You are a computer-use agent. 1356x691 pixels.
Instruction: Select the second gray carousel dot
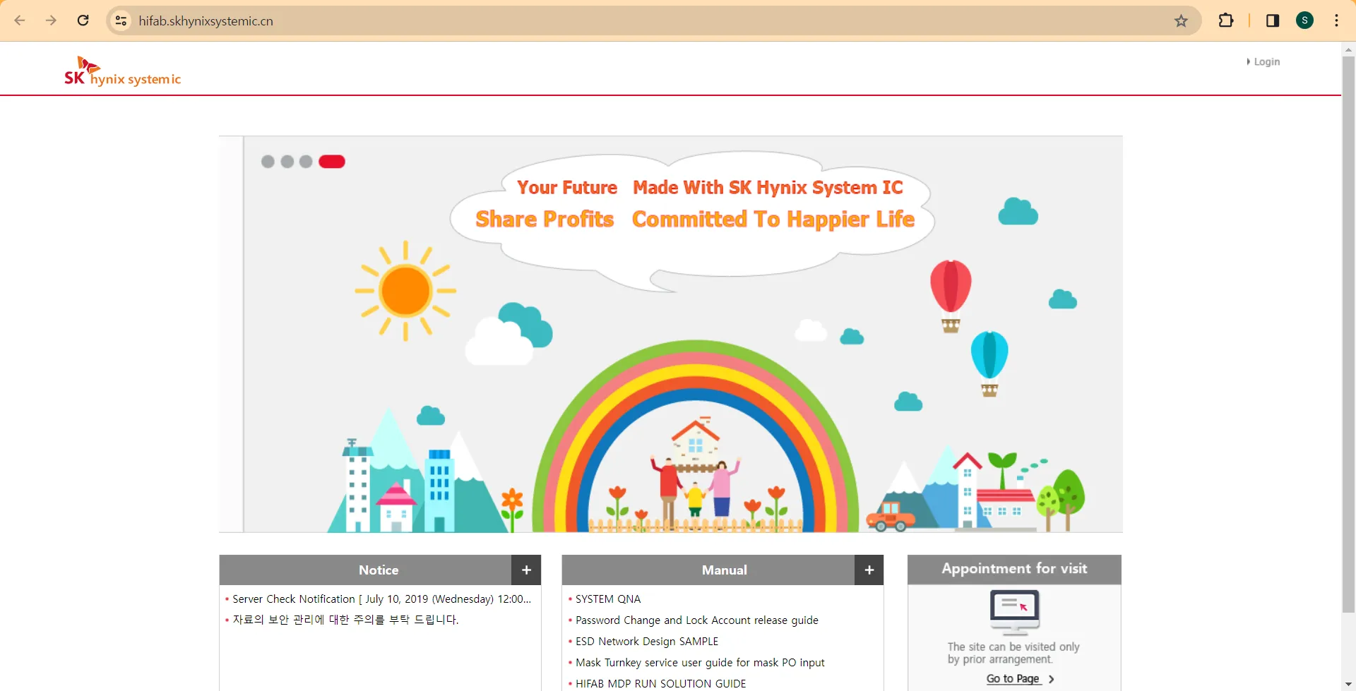coord(287,162)
